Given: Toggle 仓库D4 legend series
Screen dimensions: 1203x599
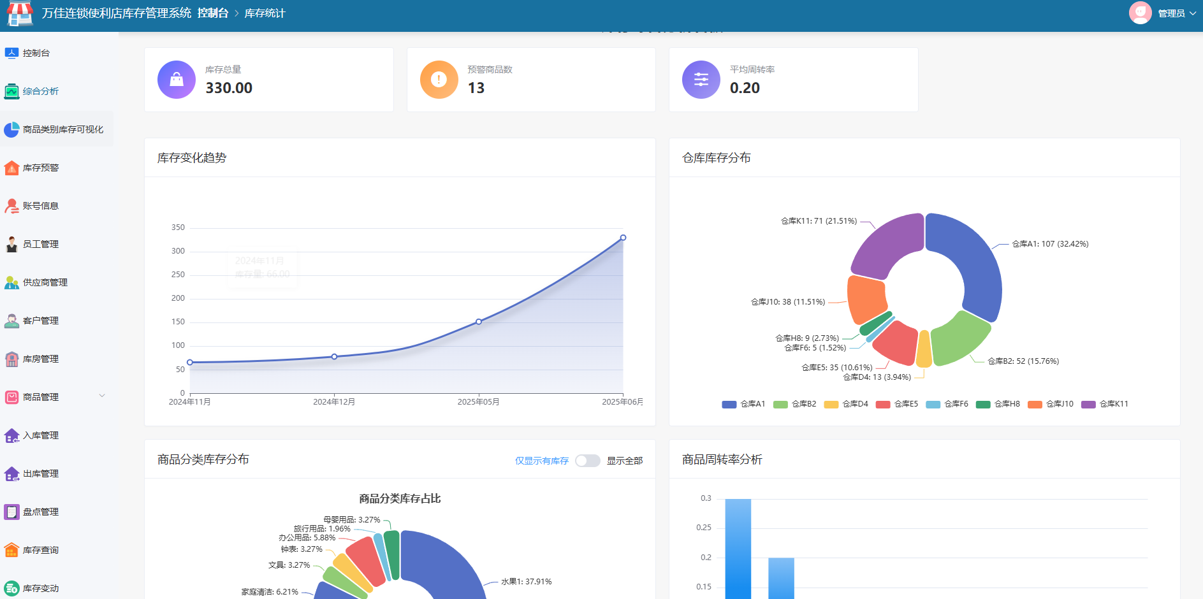Looking at the screenshot, I should [x=846, y=404].
